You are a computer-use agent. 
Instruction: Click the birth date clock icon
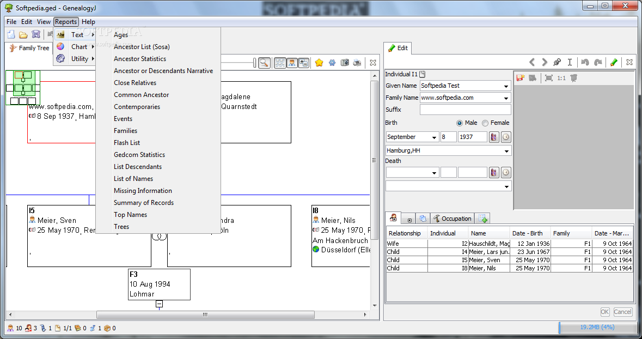point(506,137)
